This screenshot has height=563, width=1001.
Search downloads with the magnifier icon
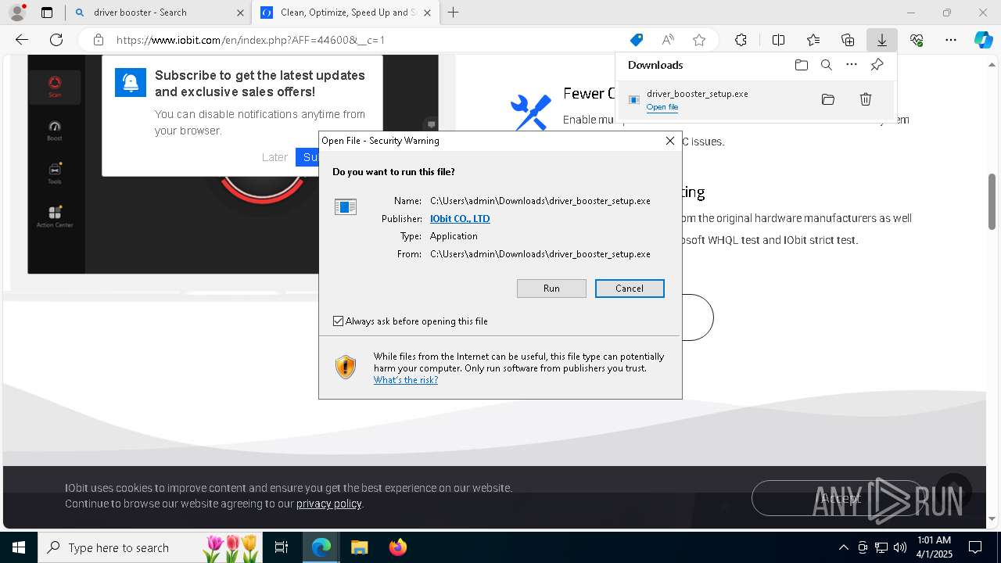point(827,65)
